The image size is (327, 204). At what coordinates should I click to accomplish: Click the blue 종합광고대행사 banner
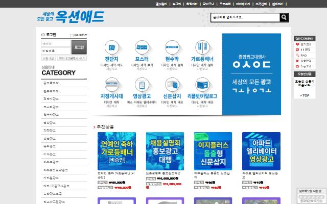[x=251, y=74]
